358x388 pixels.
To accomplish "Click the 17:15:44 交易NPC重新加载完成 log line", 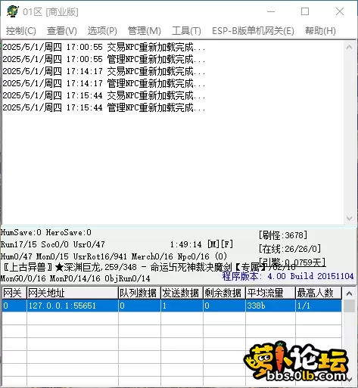I will [104, 95].
